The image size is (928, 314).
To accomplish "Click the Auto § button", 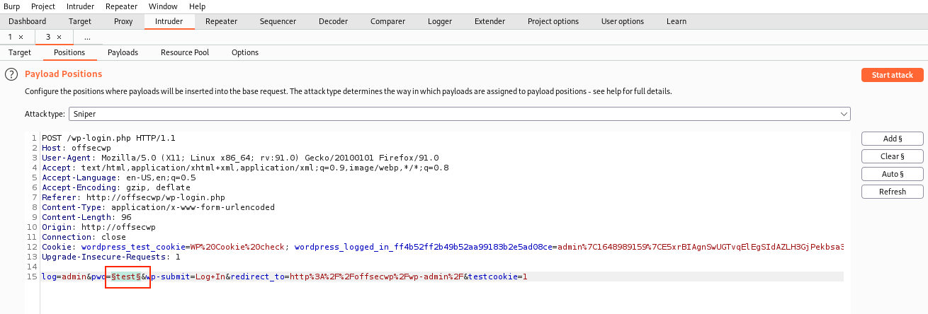I will (892, 174).
